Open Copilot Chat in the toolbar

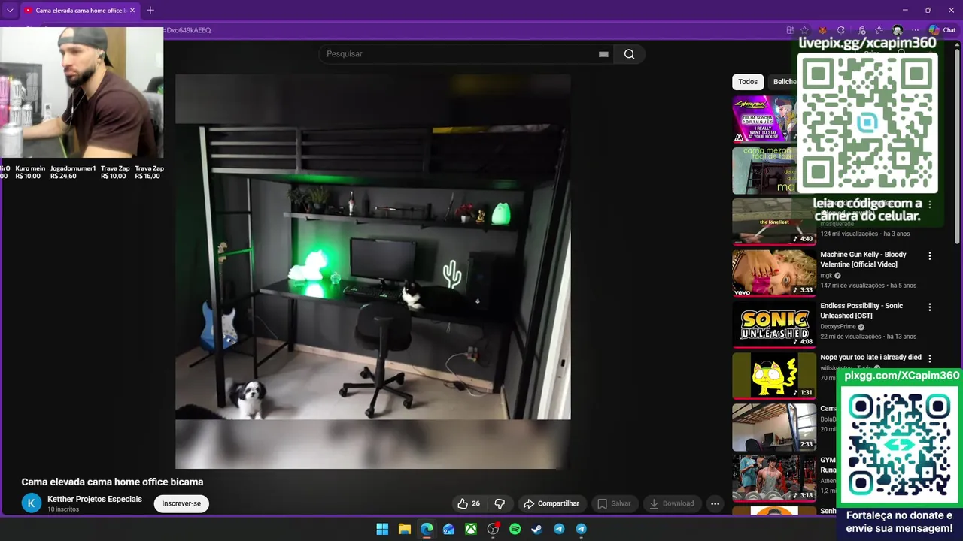tap(942, 30)
